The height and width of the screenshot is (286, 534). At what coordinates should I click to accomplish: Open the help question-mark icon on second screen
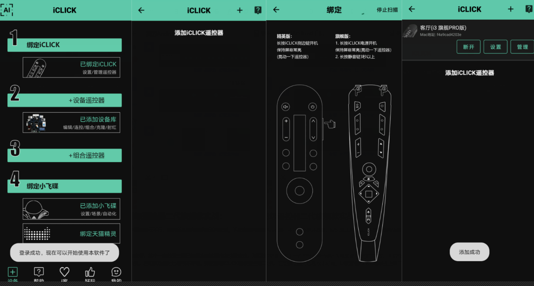coord(258,10)
